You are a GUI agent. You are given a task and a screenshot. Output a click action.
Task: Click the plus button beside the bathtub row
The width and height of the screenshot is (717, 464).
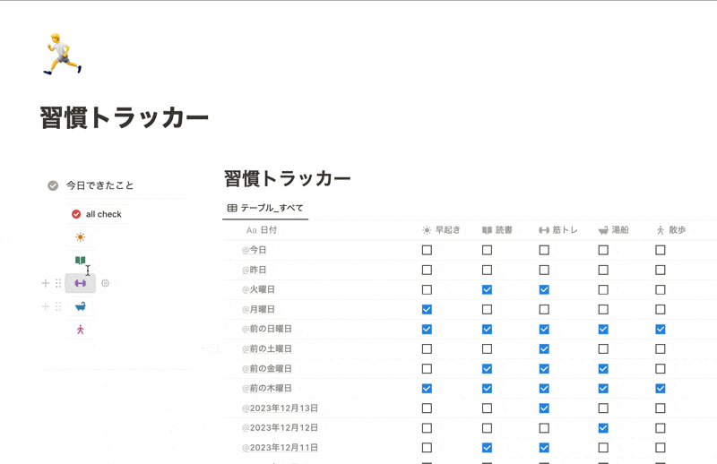click(46, 306)
